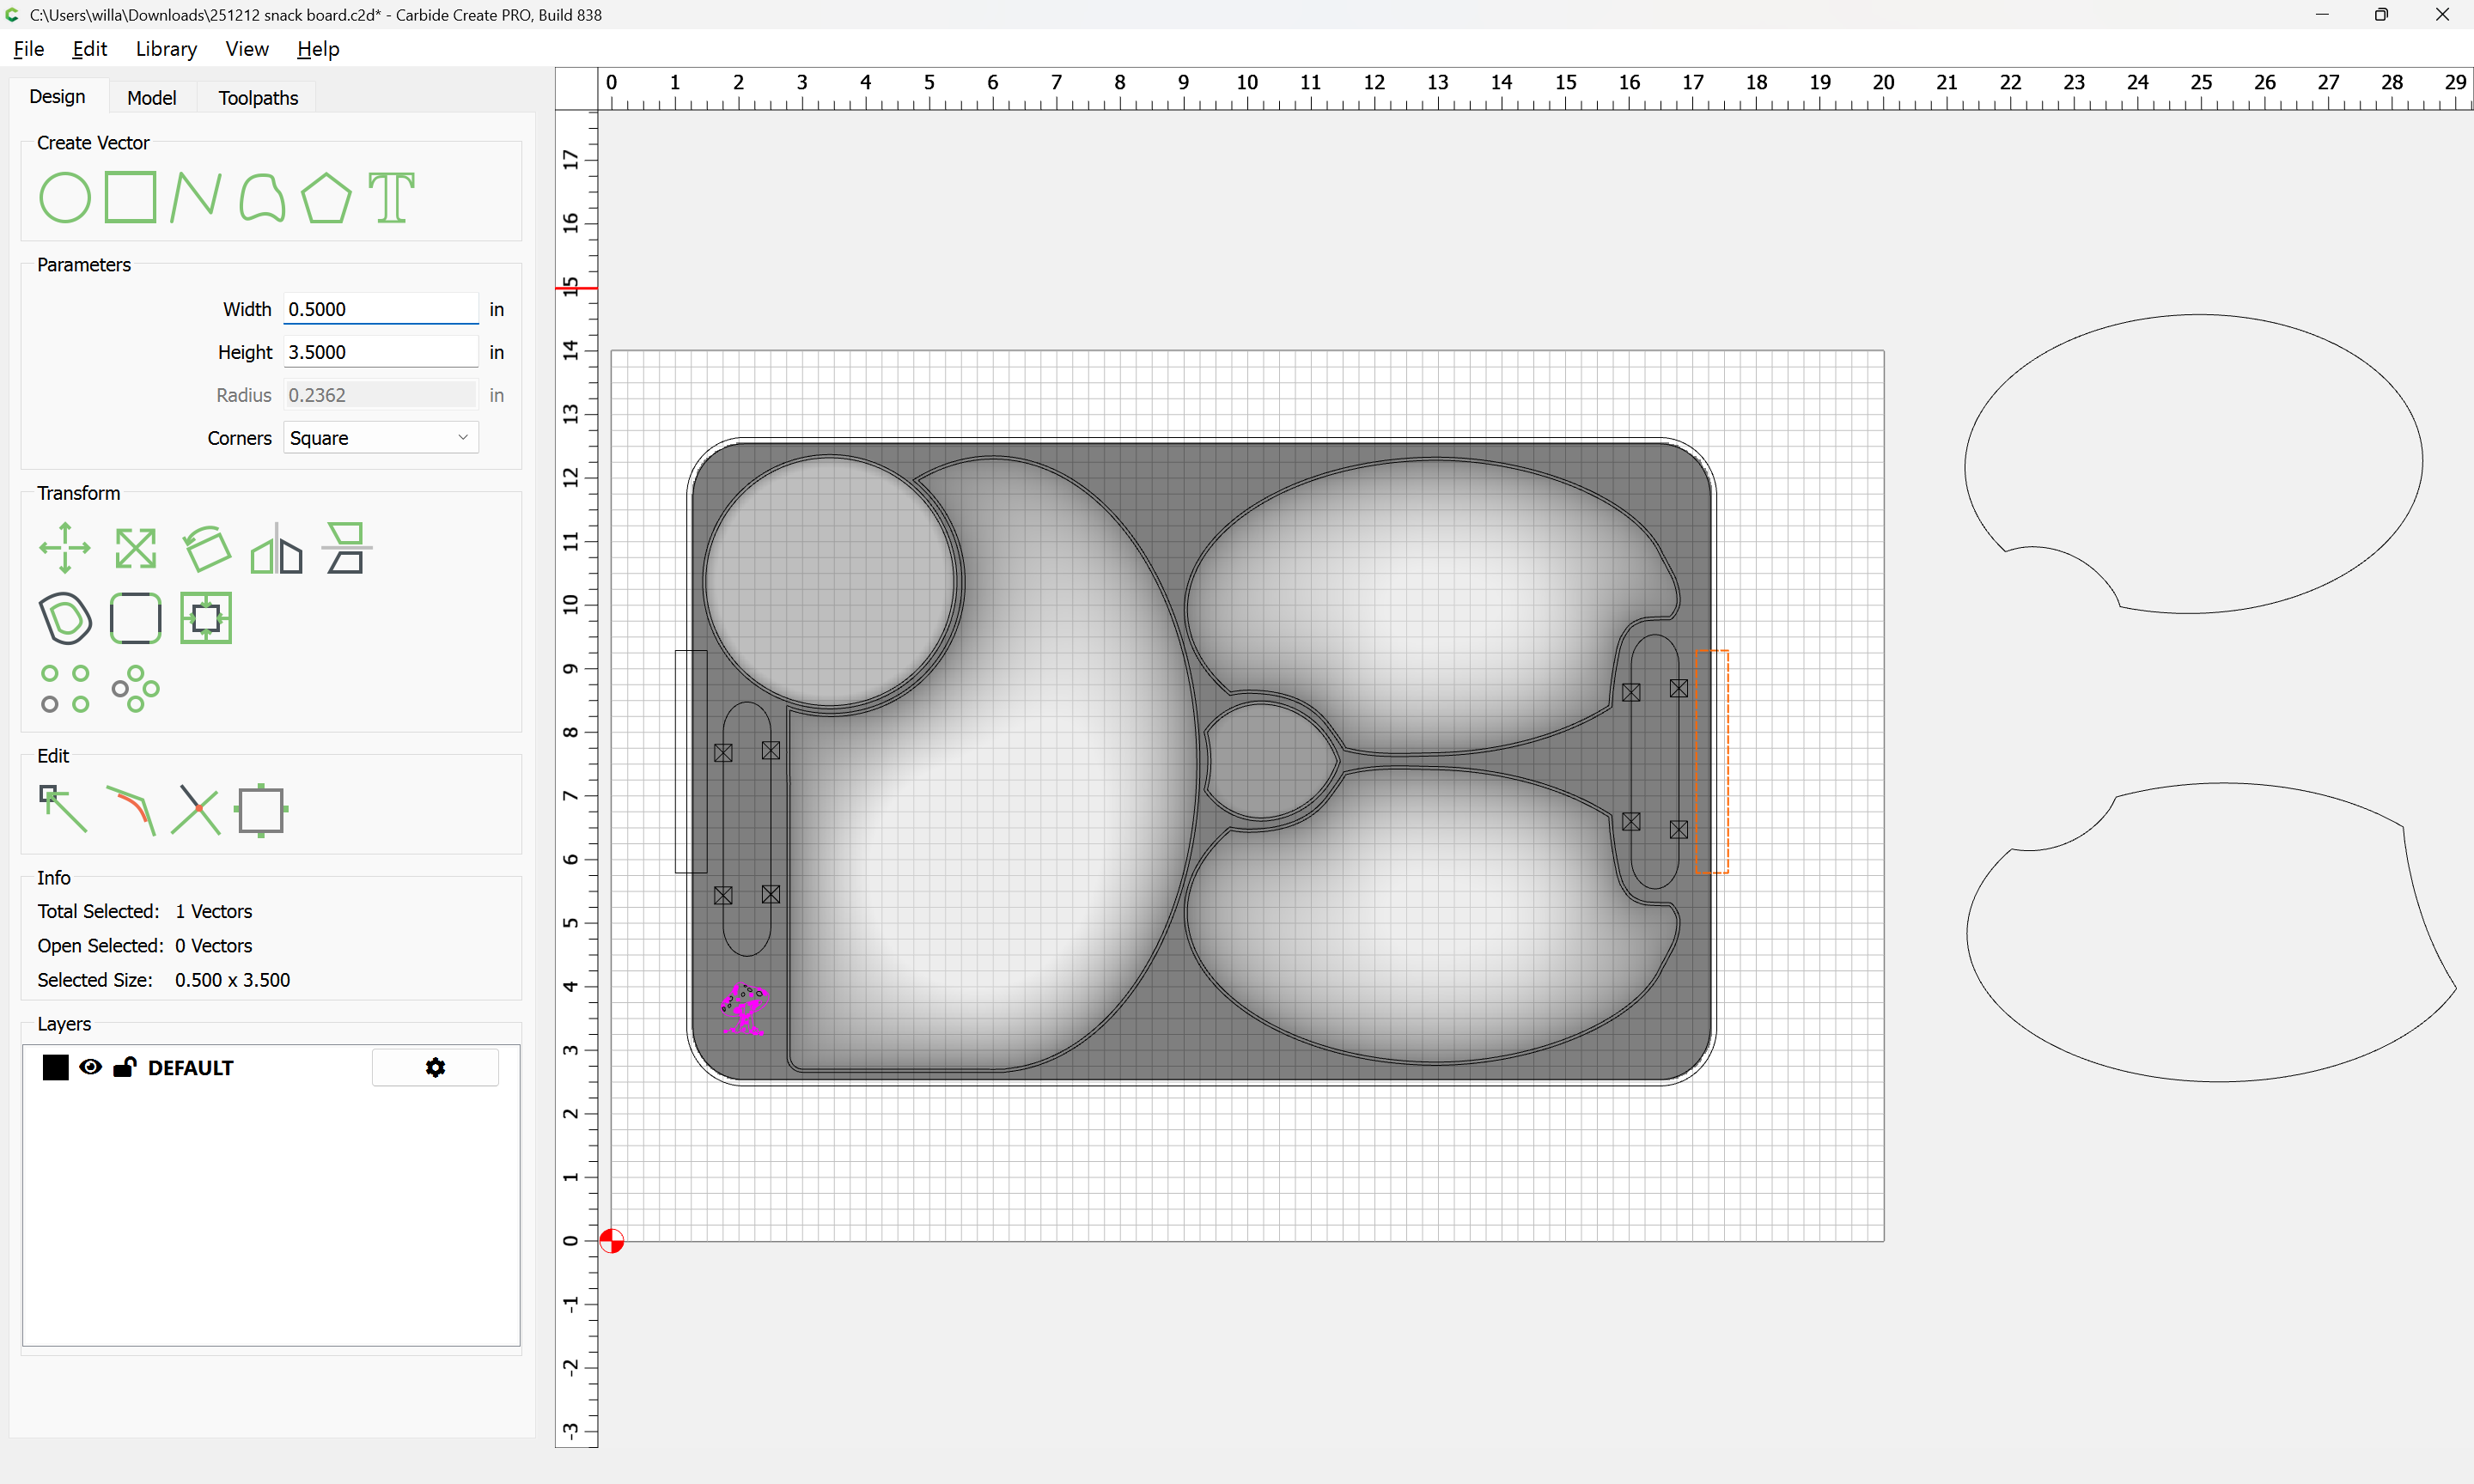Click the Height input field
Image resolution: width=2474 pixels, height=1484 pixels.
[x=380, y=352]
